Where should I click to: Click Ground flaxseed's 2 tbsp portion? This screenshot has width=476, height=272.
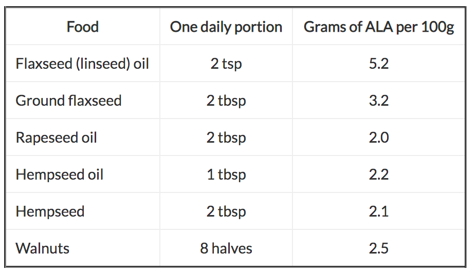226,101
